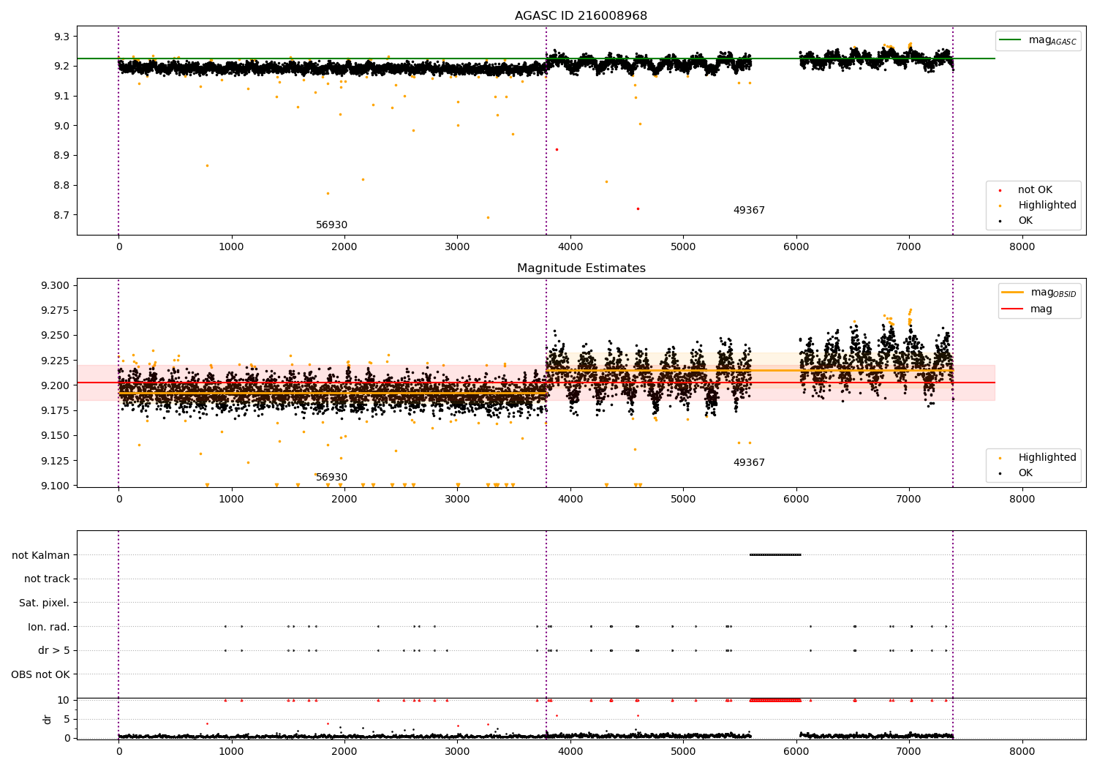Click the 8.8 y-axis tick in top plot
Image resolution: width=1097 pixels, height=768 pixels.
tap(63, 186)
